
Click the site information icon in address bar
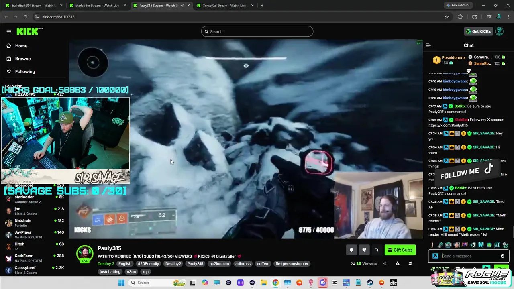click(37, 17)
